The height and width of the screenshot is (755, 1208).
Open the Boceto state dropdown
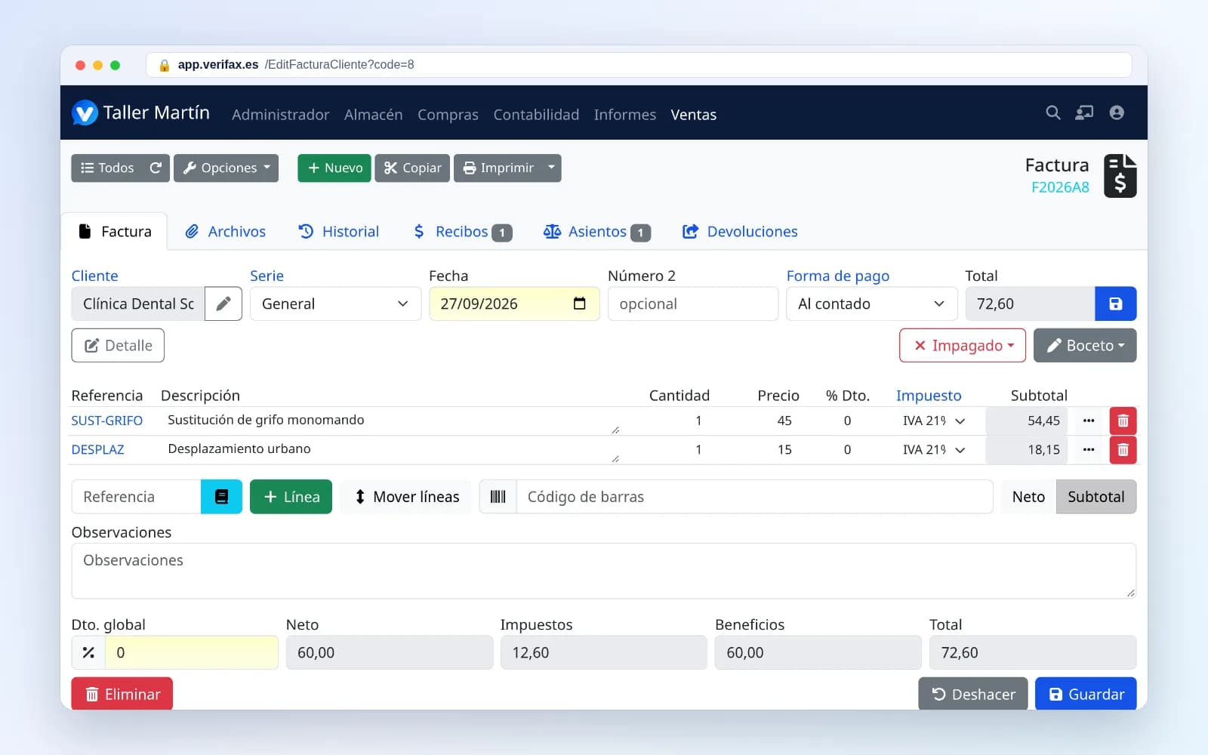click(1085, 345)
